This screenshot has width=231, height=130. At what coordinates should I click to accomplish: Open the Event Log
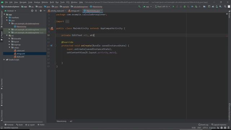[204, 125]
